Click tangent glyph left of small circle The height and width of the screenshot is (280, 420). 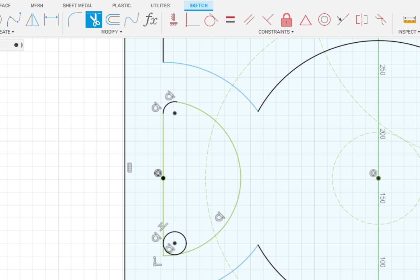156,237
